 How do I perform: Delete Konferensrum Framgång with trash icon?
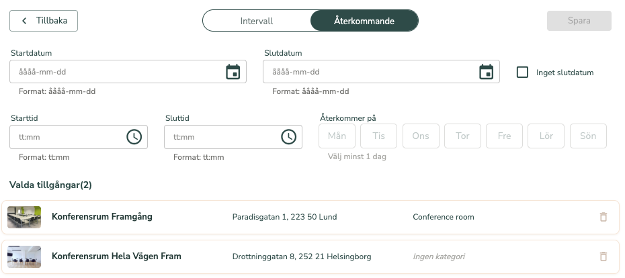point(603,217)
